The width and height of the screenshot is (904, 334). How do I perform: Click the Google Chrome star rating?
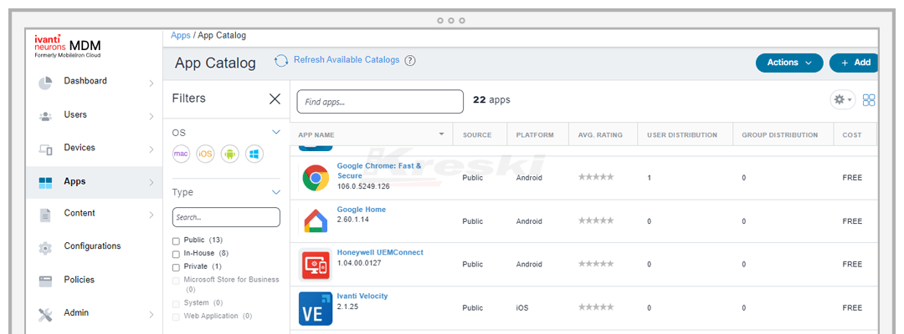pos(596,178)
